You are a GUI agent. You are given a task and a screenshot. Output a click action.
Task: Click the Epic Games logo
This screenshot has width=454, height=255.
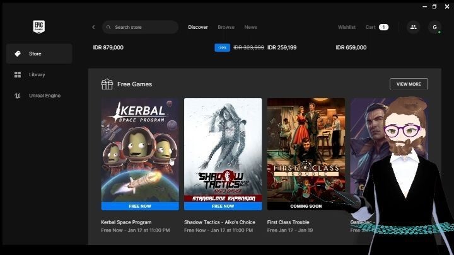click(x=39, y=27)
